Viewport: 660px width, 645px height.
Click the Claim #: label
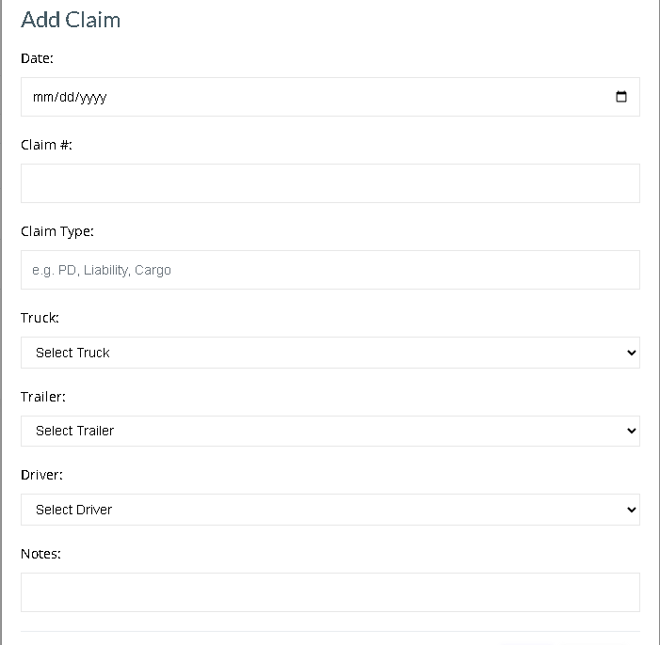(46, 145)
